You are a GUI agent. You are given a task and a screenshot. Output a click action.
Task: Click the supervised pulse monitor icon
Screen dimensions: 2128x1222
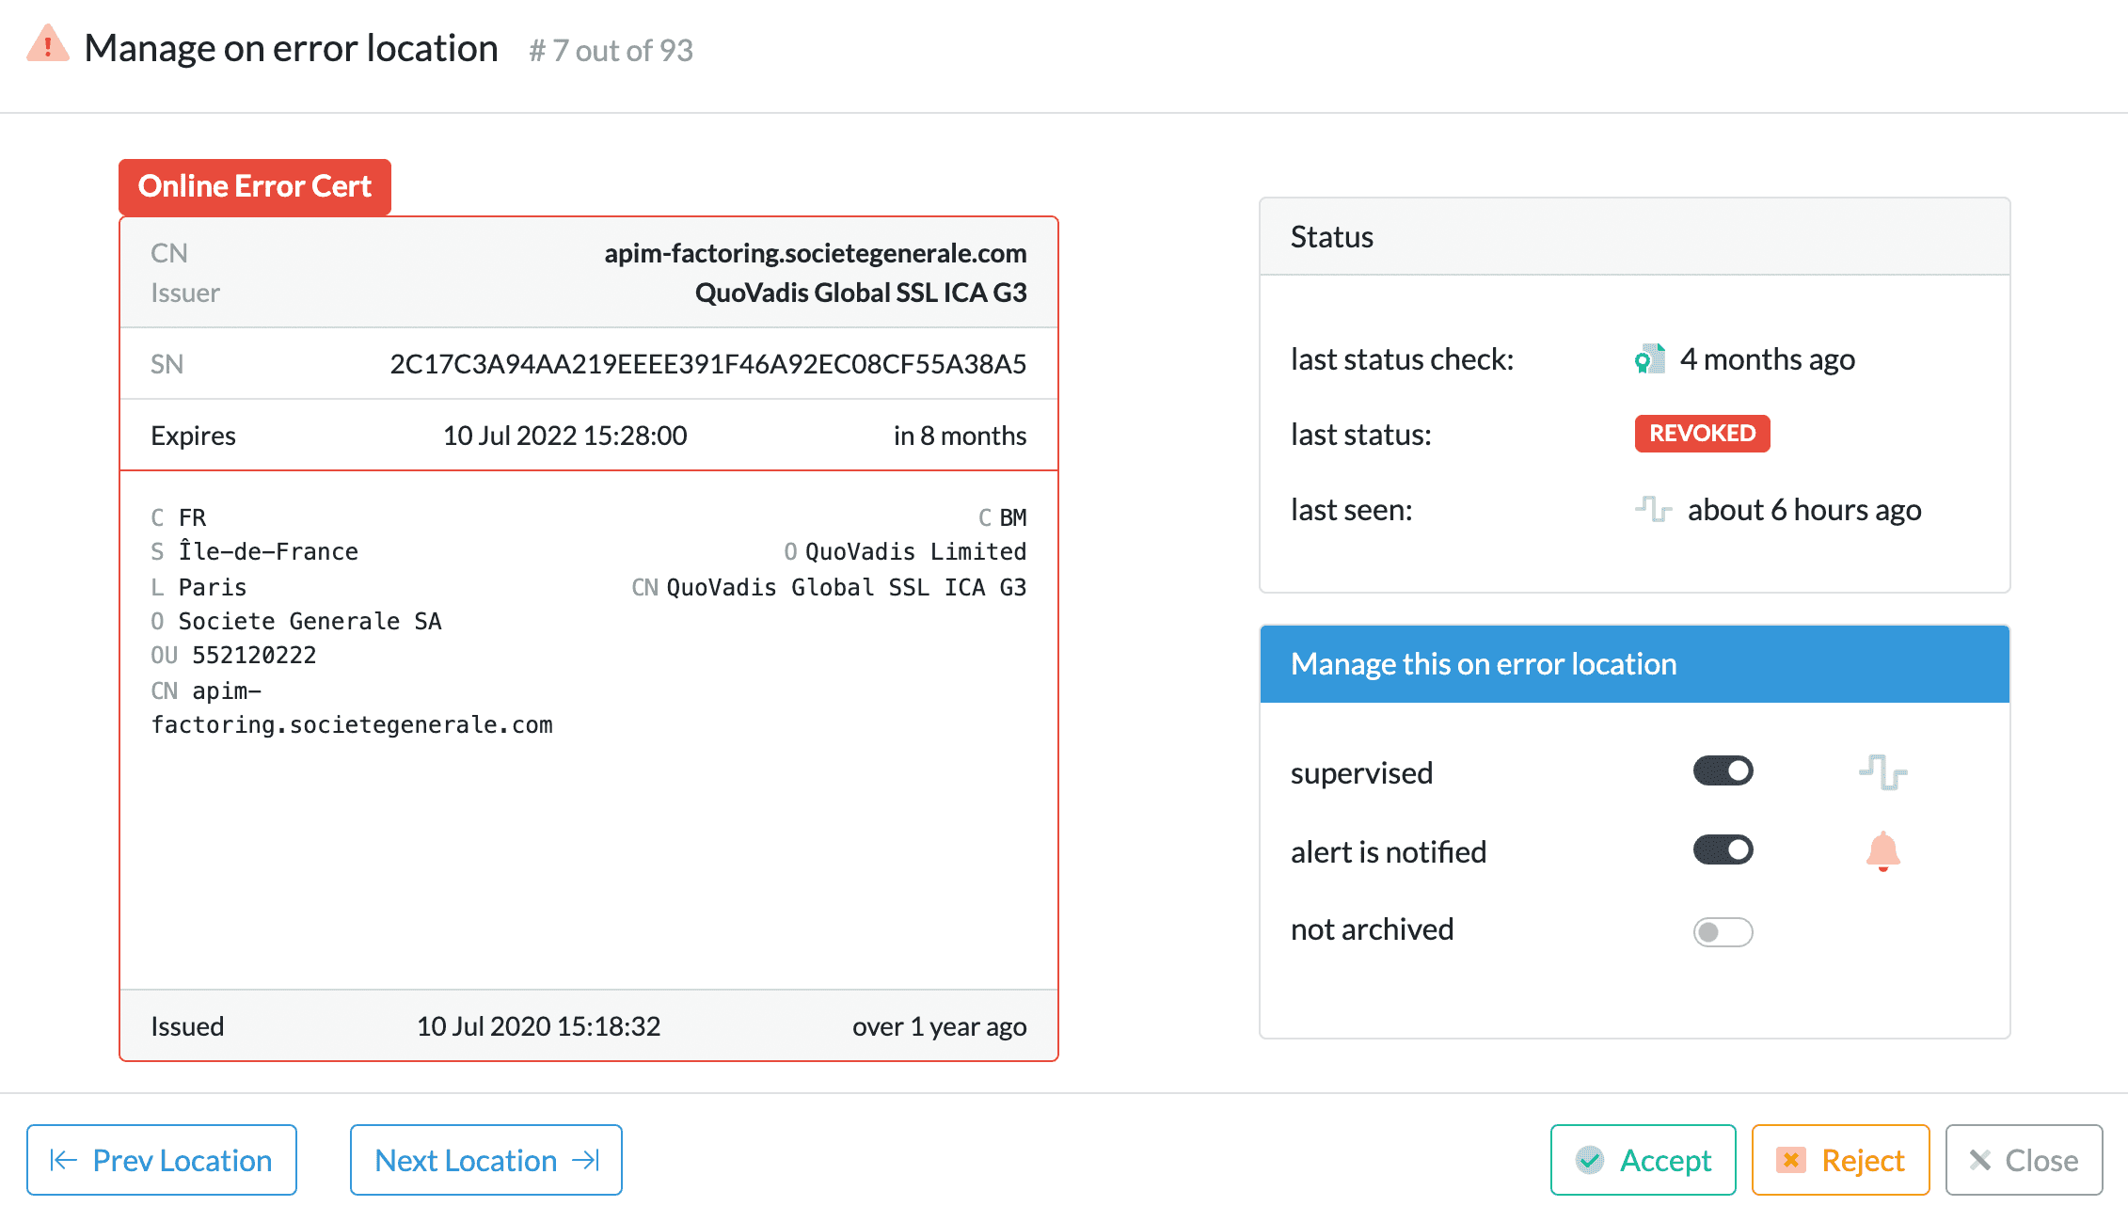[x=1882, y=772]
